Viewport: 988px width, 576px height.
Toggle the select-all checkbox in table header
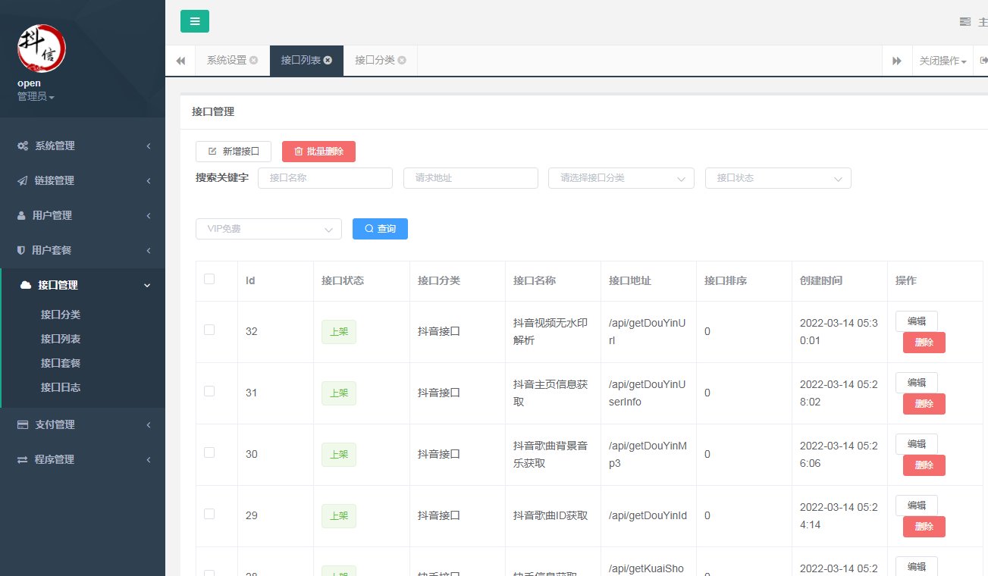209,279
